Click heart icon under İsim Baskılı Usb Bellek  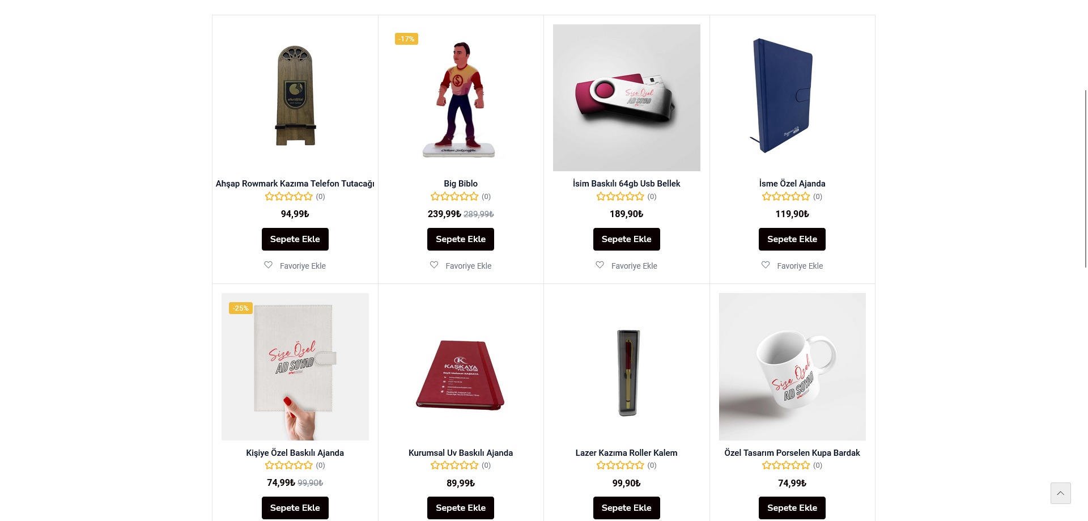click(x=600, y=265)
